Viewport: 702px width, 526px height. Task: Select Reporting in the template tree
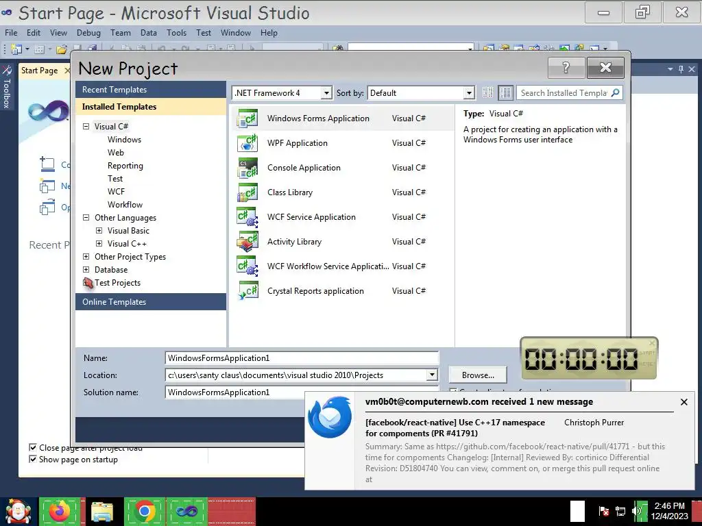pyautogui.click(x=125, y=166)
